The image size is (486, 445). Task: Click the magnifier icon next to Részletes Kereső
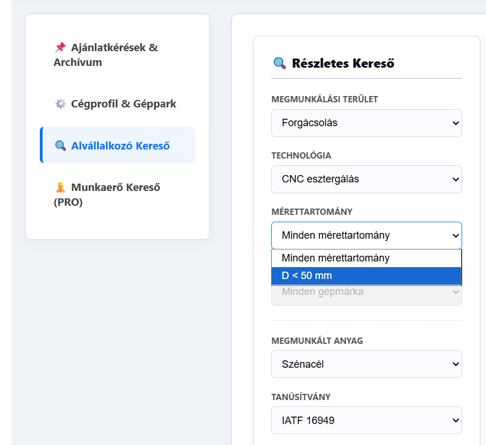pos(280,63)
